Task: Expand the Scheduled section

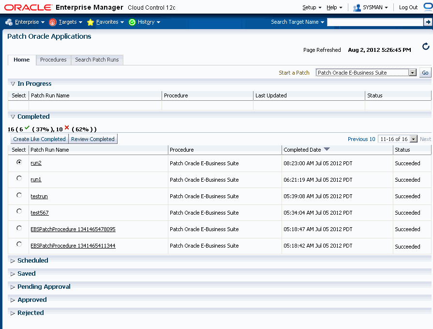Action: tap(13, 261)
